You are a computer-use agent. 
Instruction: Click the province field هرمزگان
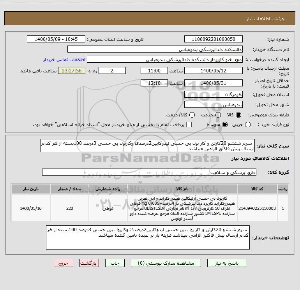(214, 94)
